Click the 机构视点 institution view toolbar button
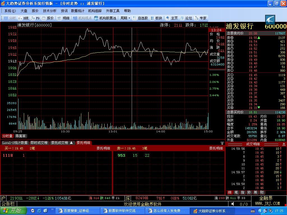Viewport: 287px width, 215px height. 82,18
